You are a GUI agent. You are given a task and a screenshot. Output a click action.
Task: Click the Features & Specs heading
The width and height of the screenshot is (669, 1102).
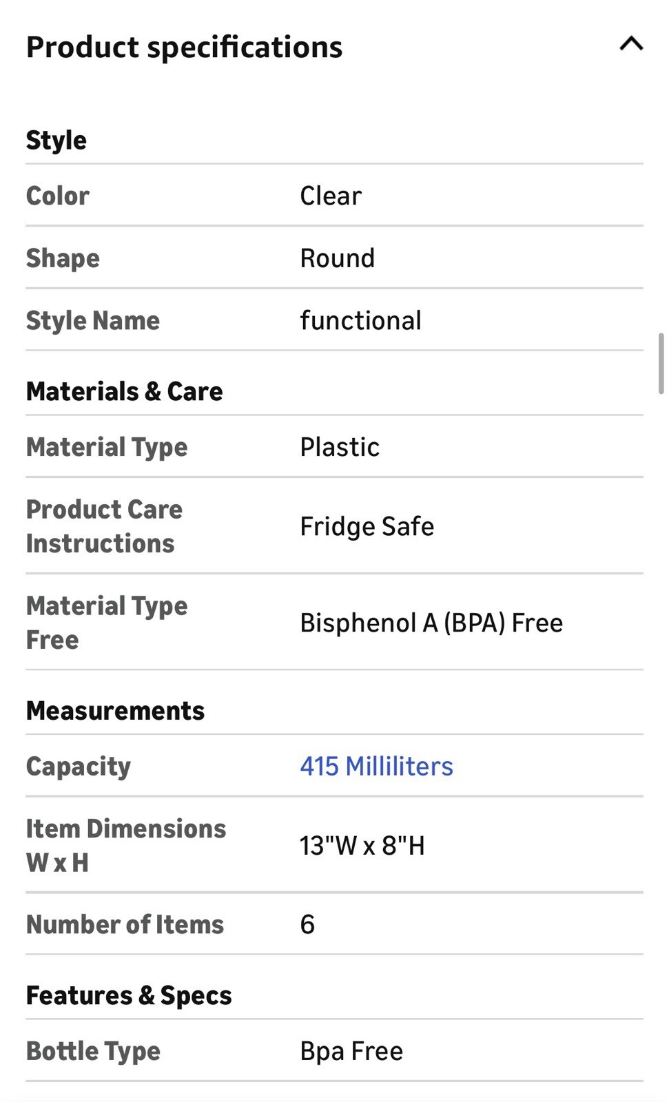point(129,996)
